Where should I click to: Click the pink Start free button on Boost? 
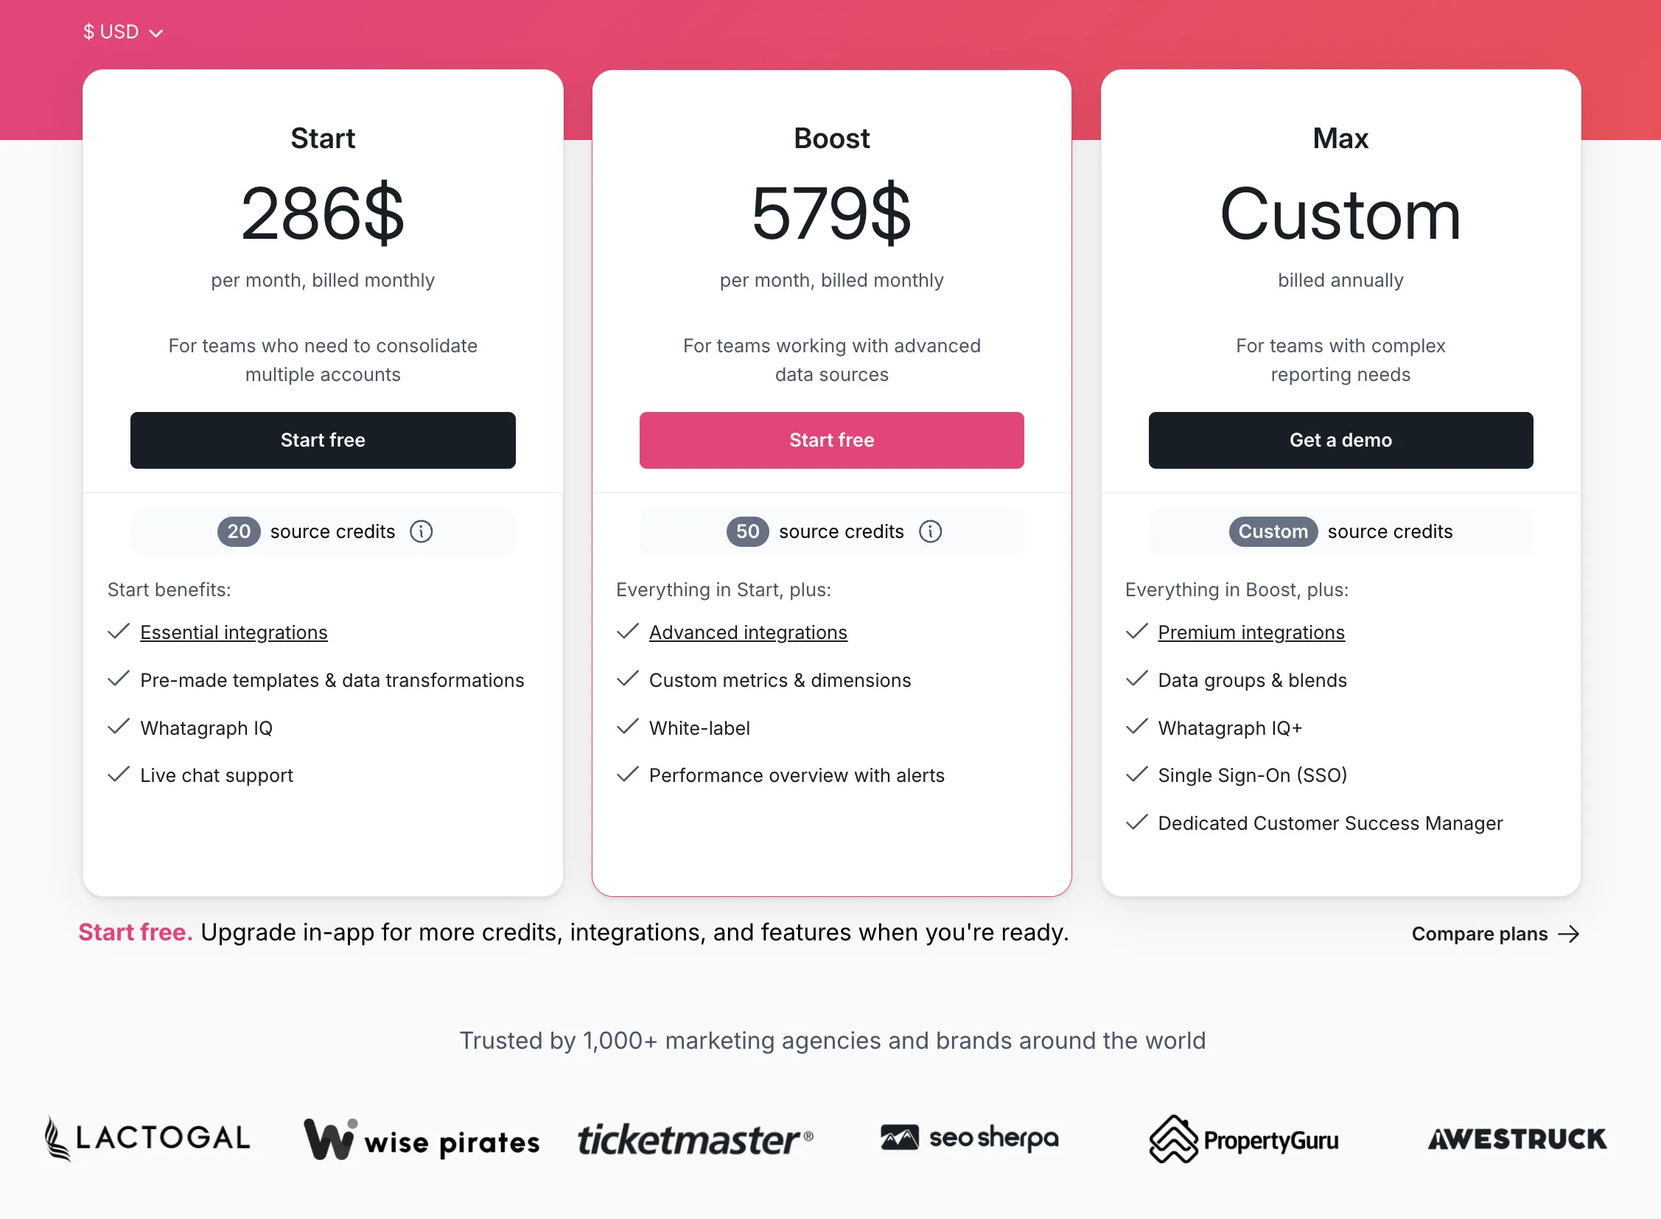coord(832,440)
